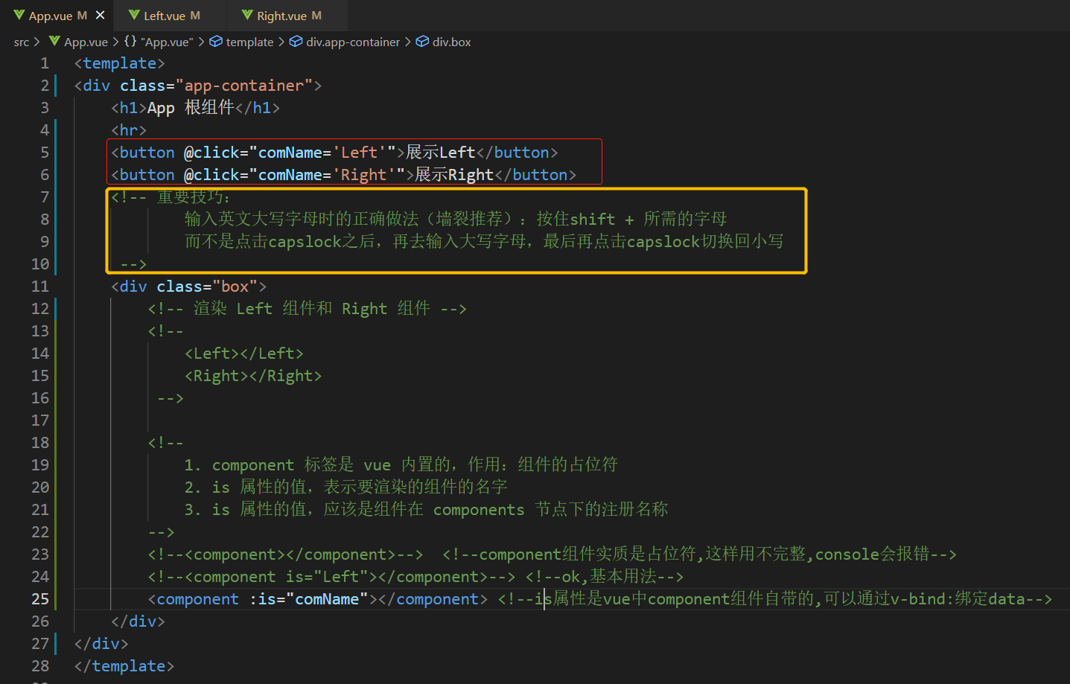Place the cursor in the "App 根组件" heading text

(191, 108)
